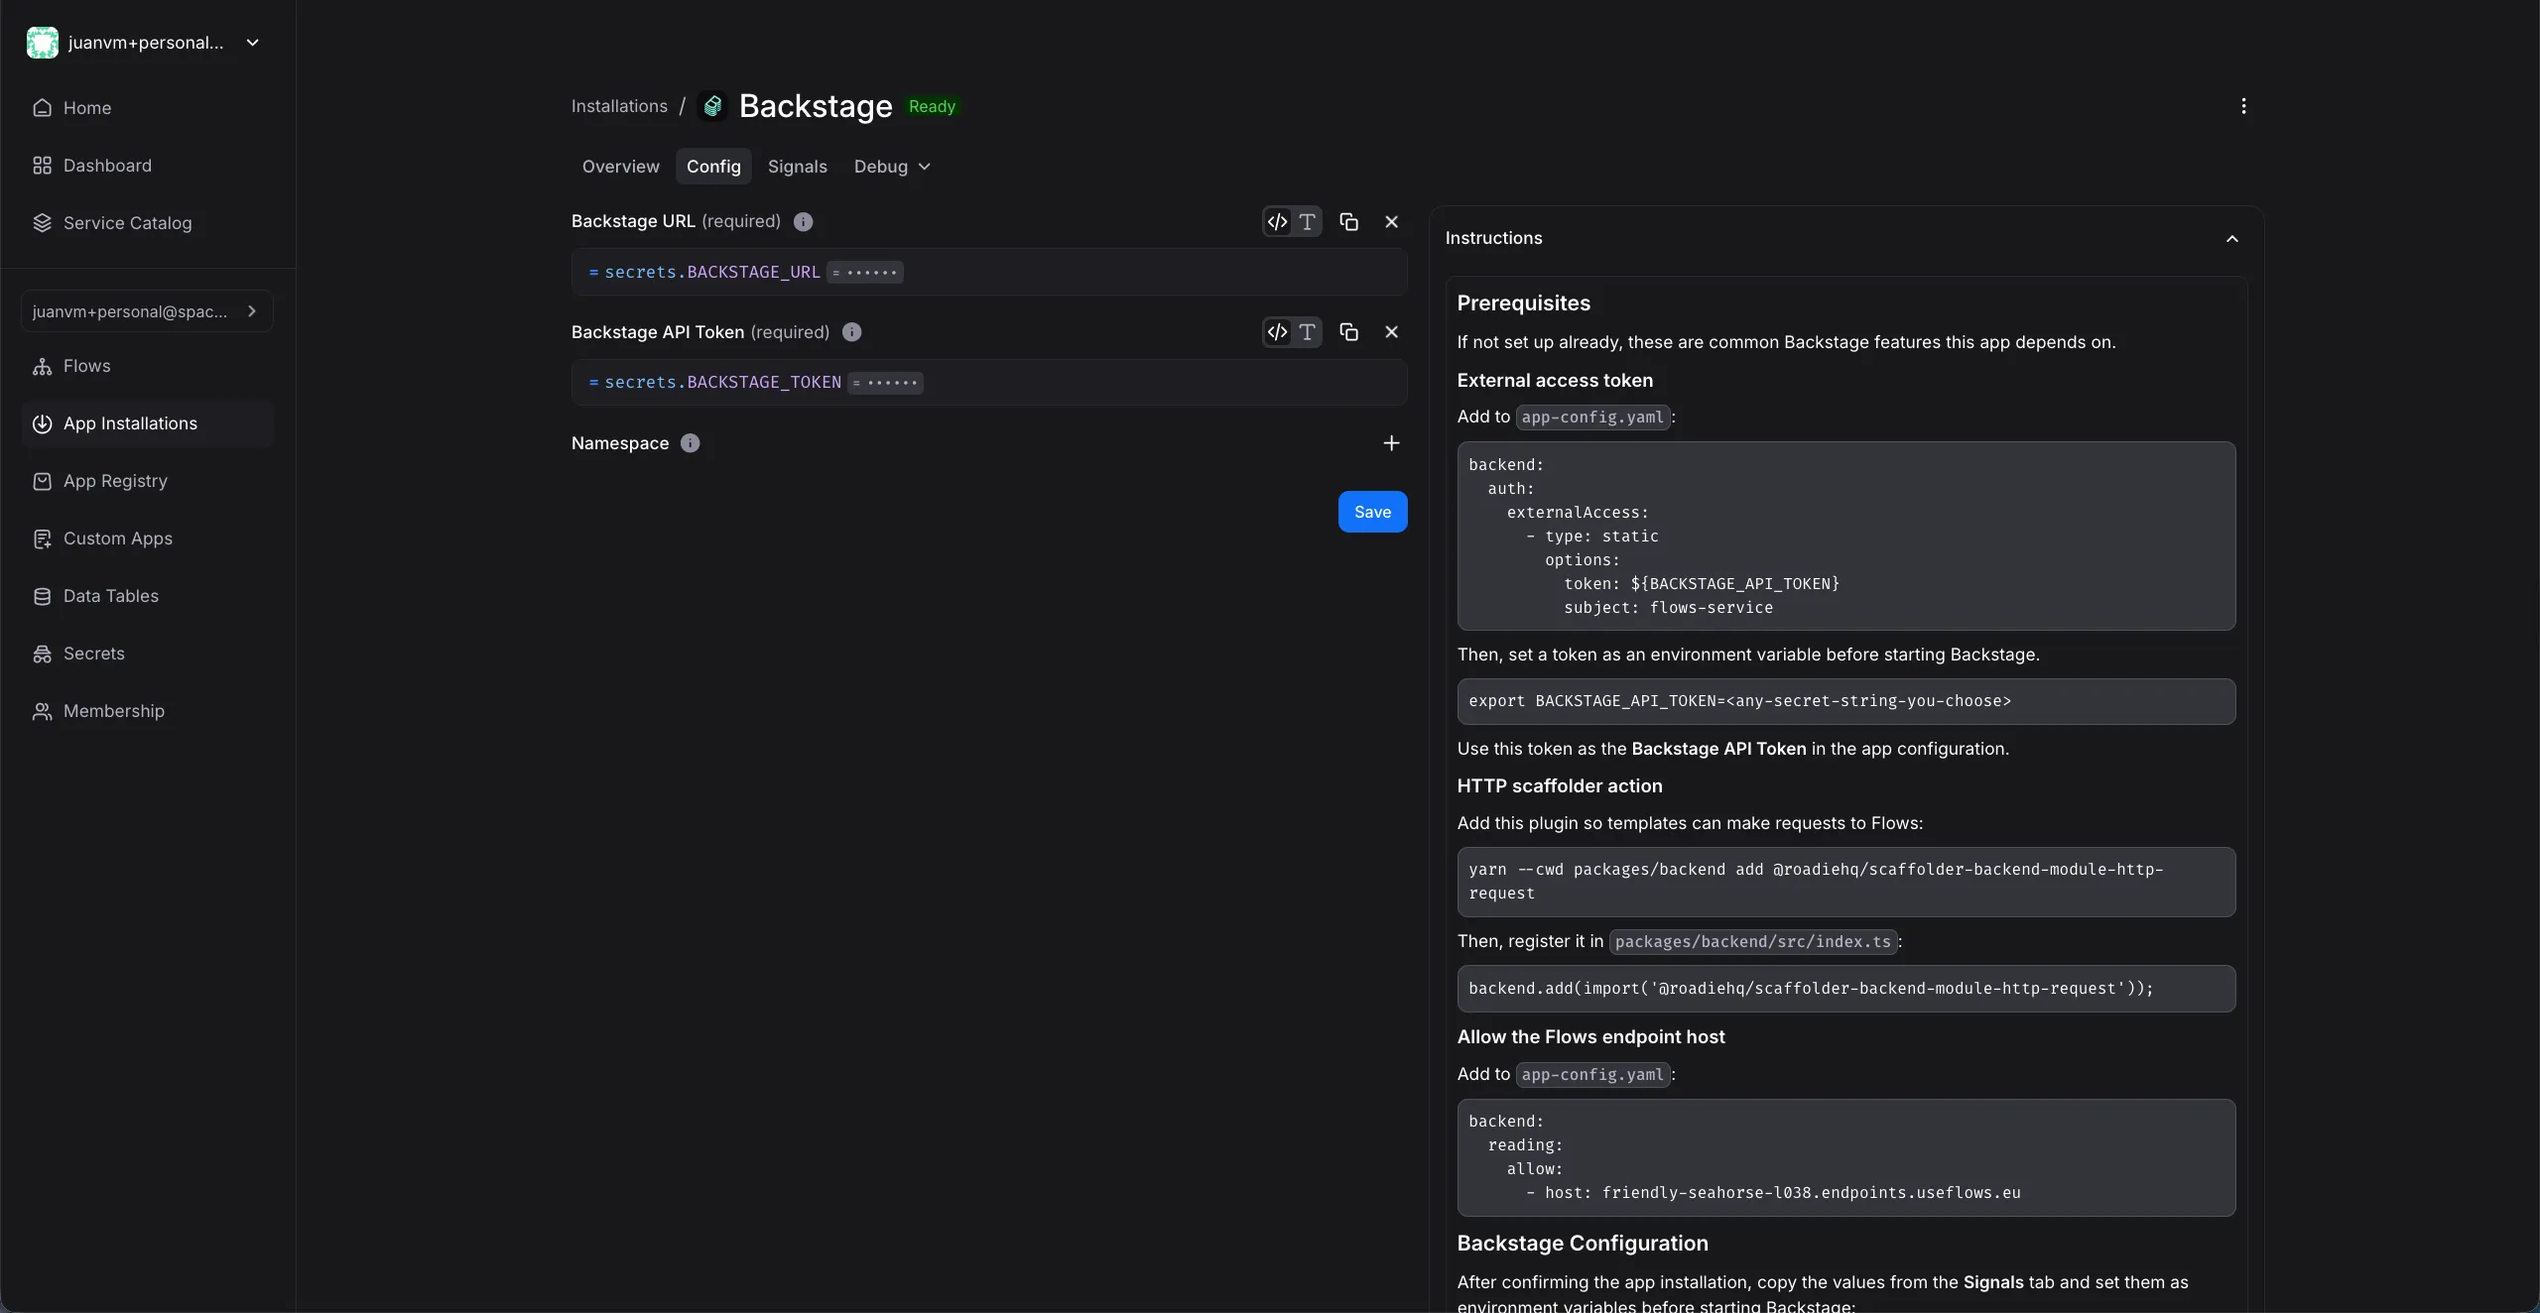
Task: Click the packages/backend/src/index.ts inline code
Action: click(1753, 942)
